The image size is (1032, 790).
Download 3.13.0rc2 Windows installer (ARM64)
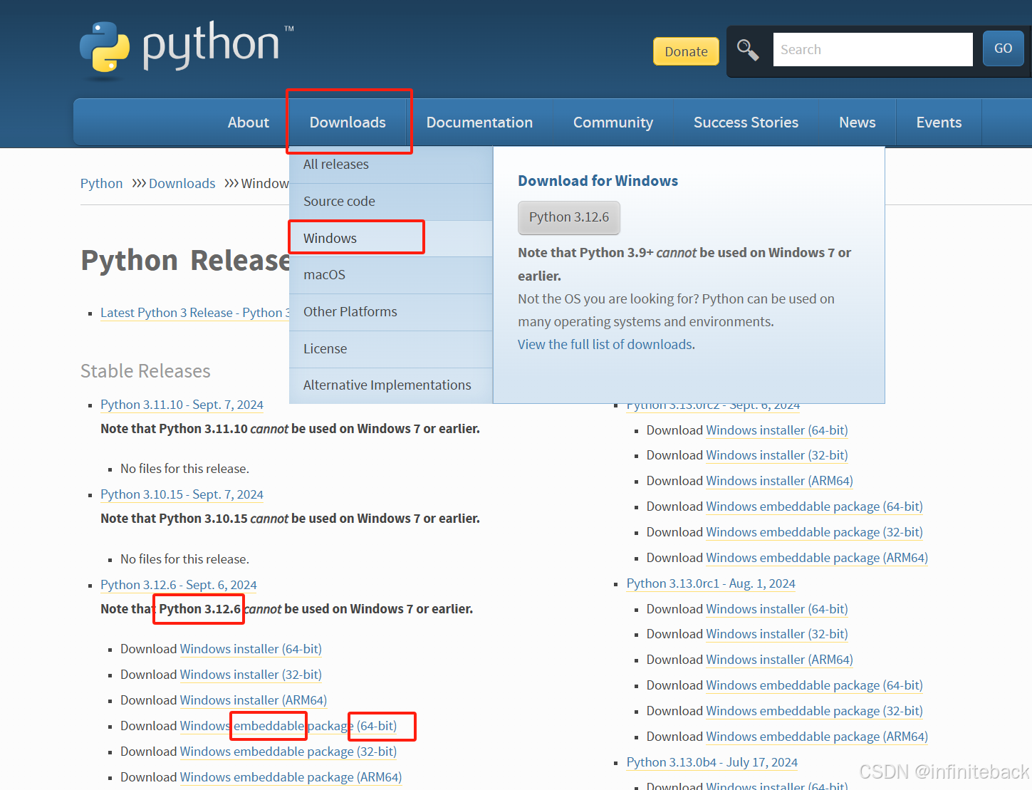[x=780, y=481]
